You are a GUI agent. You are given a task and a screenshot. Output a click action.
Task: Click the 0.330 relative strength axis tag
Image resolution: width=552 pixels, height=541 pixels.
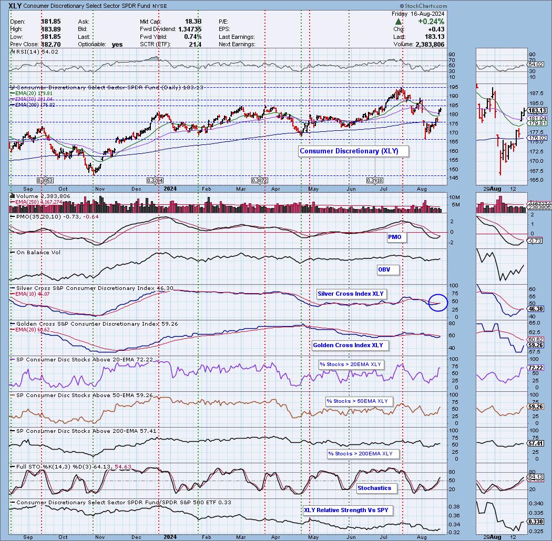(536, 522)
